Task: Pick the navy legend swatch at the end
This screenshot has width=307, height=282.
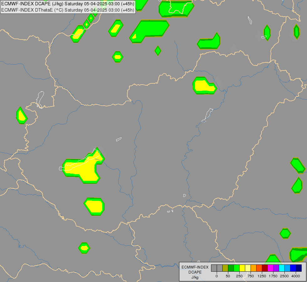Action: 299,268
